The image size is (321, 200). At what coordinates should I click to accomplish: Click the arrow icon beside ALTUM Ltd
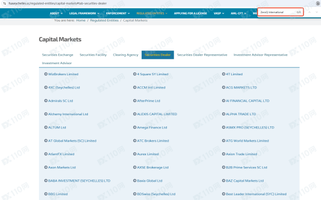(46, 127)
